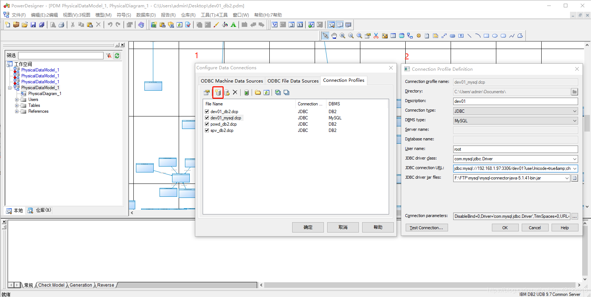The width and height of the screenshot is (591, 297).
Task: Uncheck dev01_db2.dcp checkbox
Action: [x=207, y=112]
